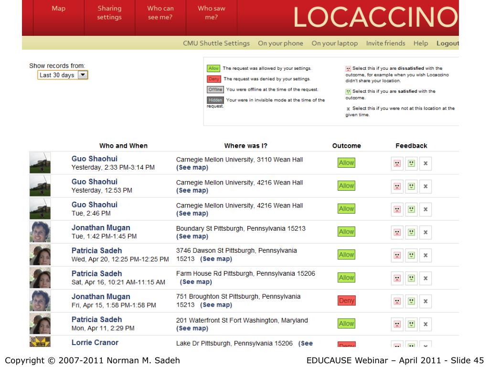
Task: Open Invite friends page
Action: 385,43
